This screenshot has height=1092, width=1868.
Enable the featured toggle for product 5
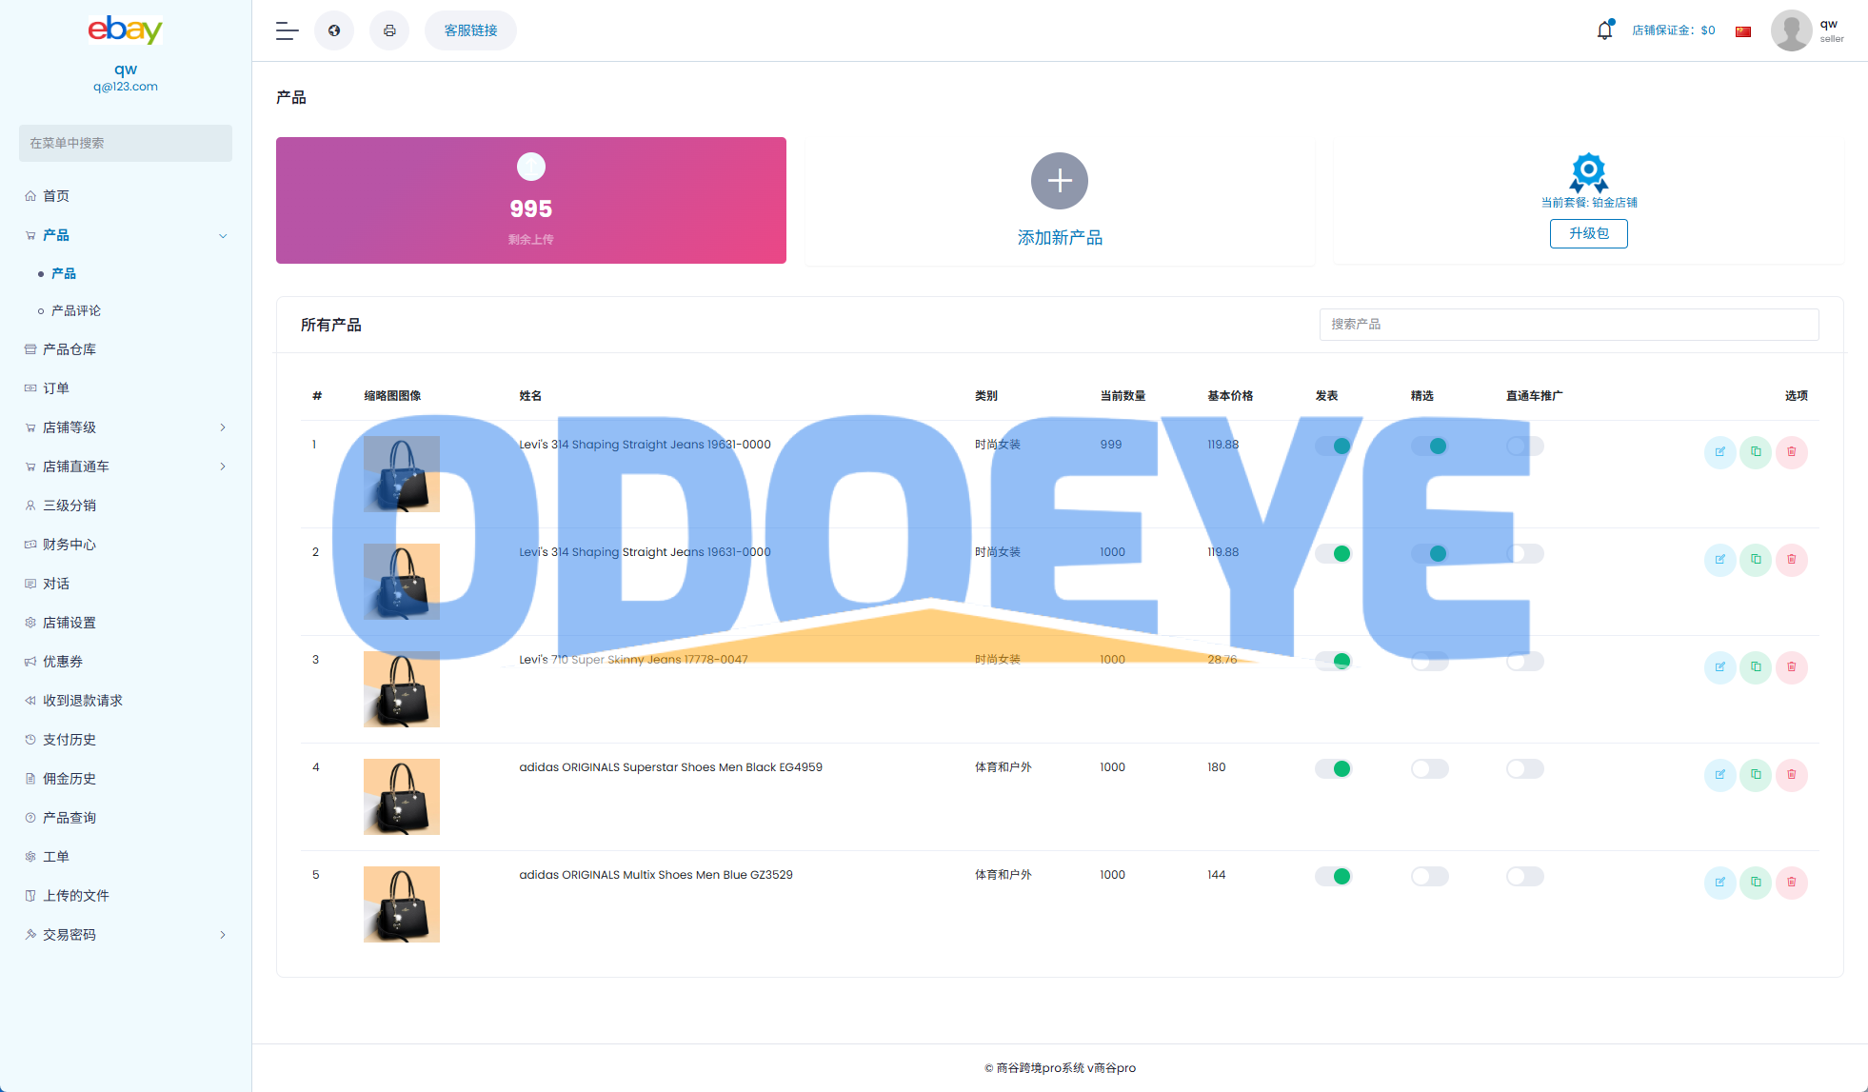click(1429, 876)
